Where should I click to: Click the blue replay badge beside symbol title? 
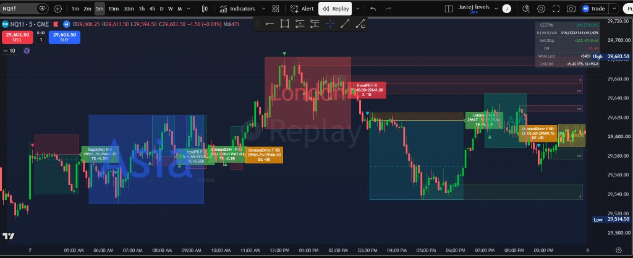tap(66, 24)
